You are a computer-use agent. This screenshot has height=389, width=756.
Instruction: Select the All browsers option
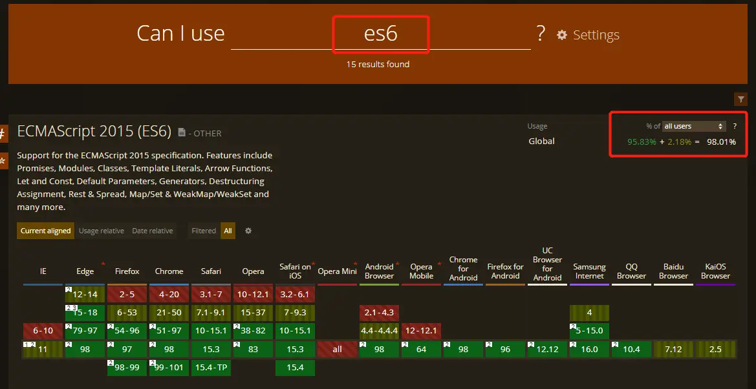(228, 231)
